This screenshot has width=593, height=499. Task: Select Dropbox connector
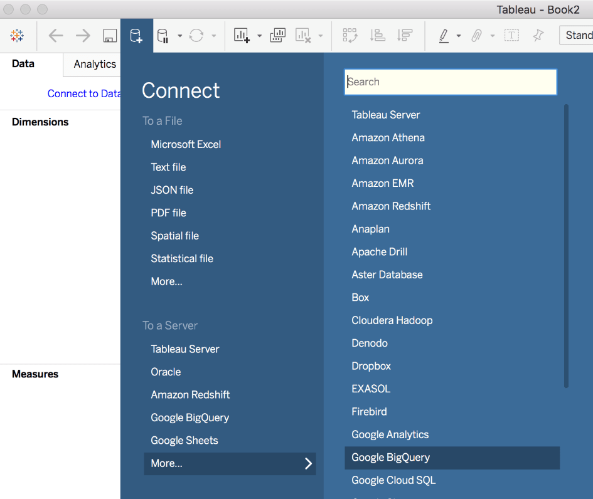[x=371, y=366]
